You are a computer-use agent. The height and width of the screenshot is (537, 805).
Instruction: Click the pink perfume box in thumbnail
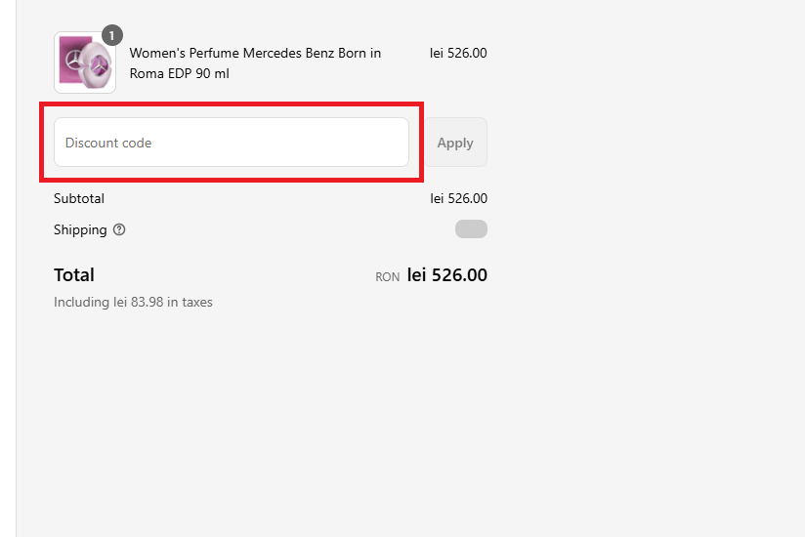point(71,61)
